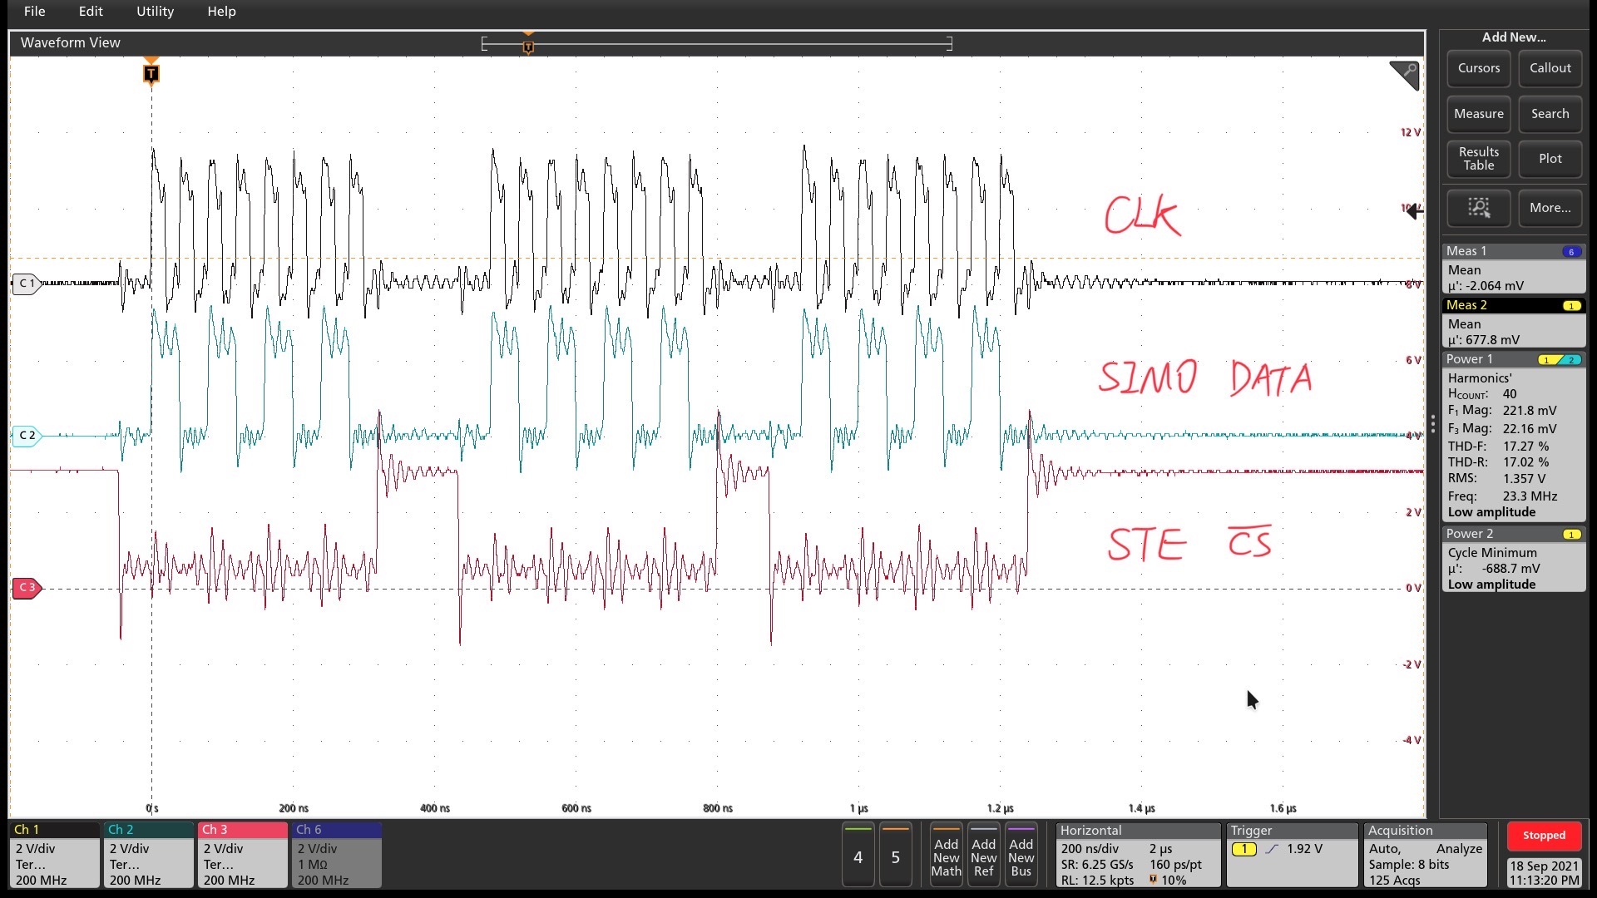Select the C1 channel ground marker
The image size is (1597, 898).
(27, 284)
